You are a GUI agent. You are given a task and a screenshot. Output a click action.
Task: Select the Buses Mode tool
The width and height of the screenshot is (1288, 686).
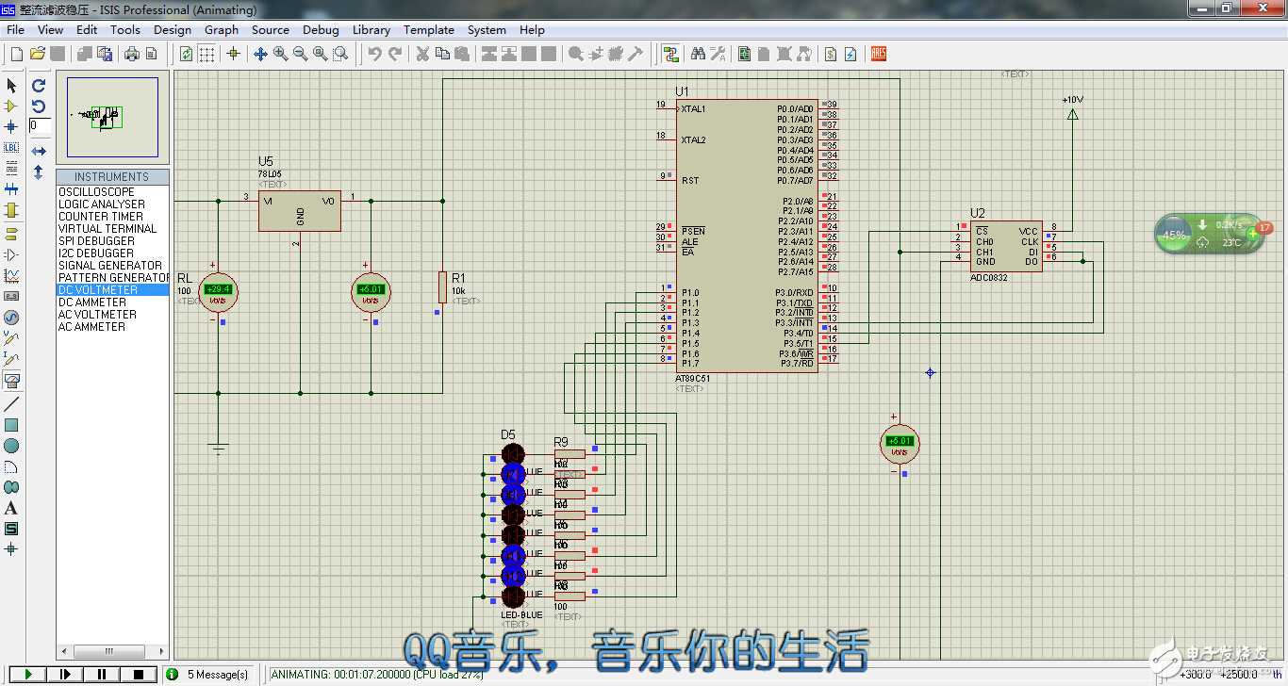click(x=11, y=188)
